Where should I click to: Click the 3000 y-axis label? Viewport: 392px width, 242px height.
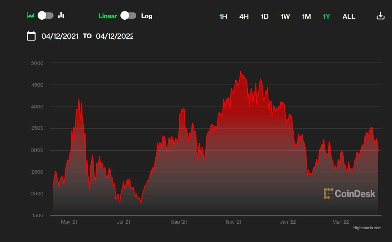click(x=37, y=150)
